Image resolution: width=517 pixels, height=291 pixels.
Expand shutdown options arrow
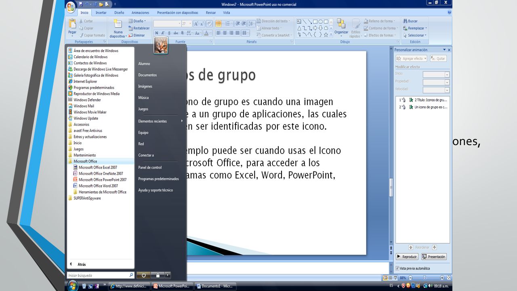point(168,275)
